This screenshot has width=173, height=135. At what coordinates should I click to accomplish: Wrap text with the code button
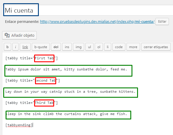[x=119, y=47]
